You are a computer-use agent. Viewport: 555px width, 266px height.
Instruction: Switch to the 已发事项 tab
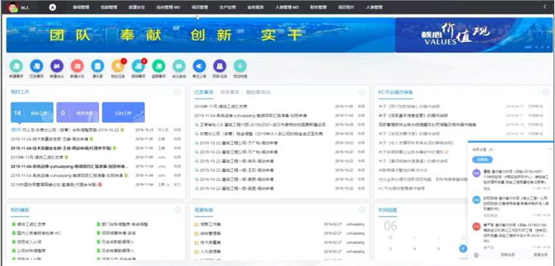tap(204, 92)
